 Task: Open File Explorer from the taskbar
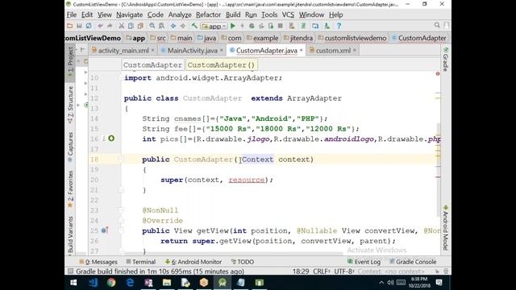(x=167, y=283)
